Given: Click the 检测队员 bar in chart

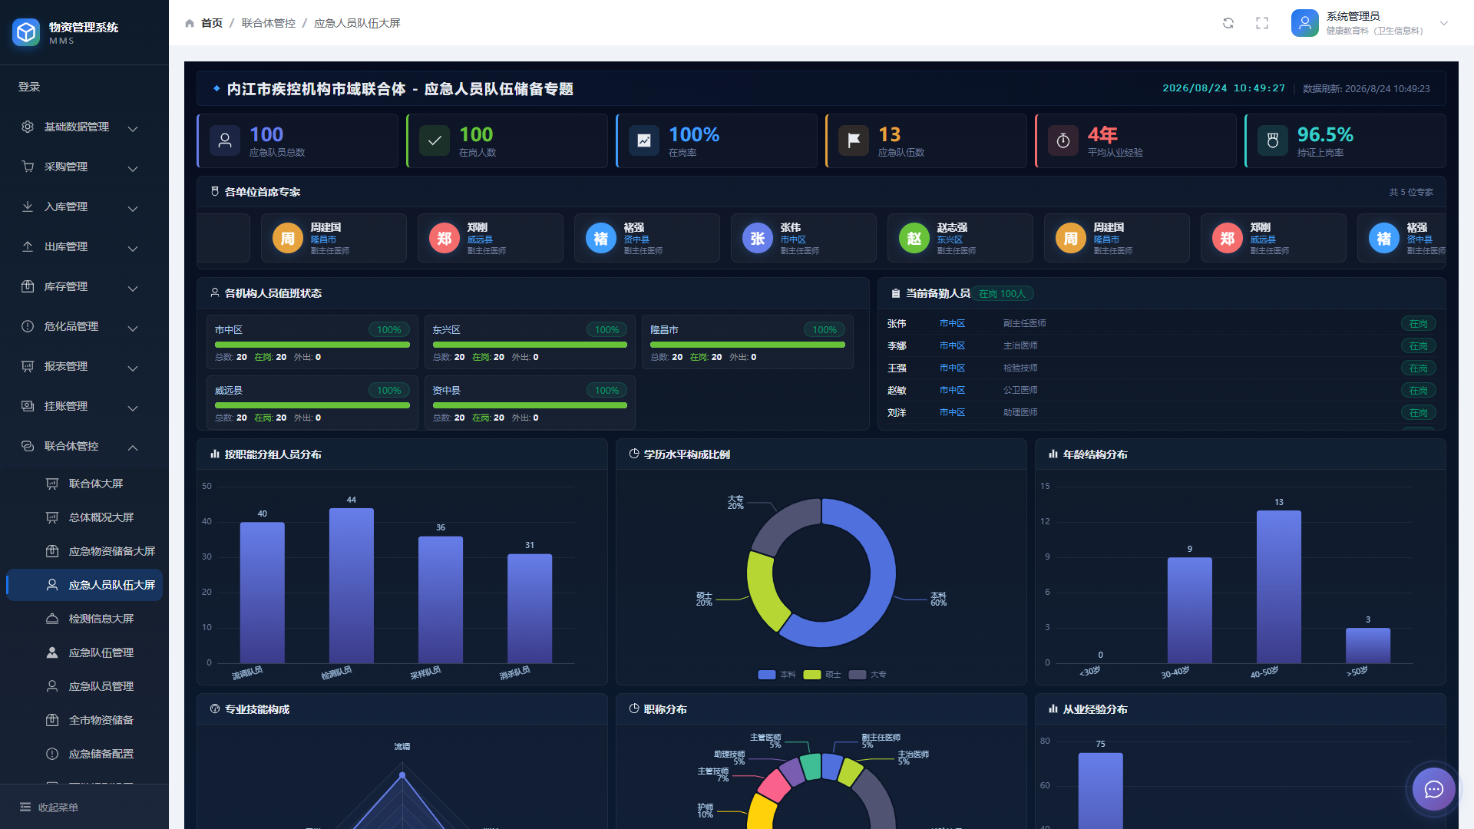Looking at the screenshot, I should tap(351, 586).
